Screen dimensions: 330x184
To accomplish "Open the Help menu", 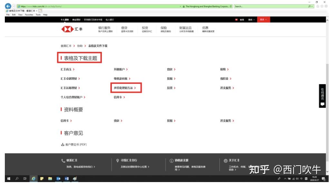I will tap(45, 15).
